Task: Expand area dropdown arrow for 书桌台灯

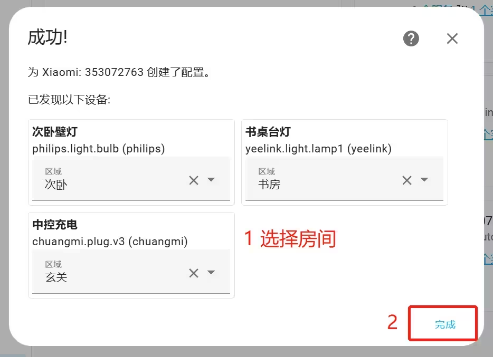Action: [424, 180]
